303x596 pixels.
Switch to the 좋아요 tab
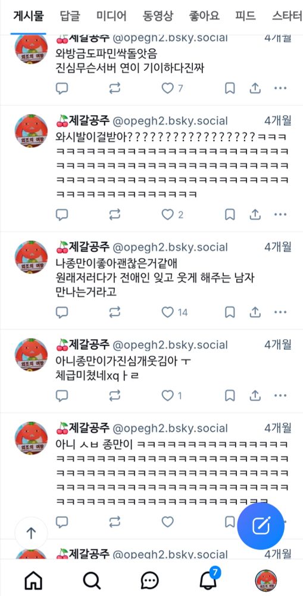tap(204, 16)
